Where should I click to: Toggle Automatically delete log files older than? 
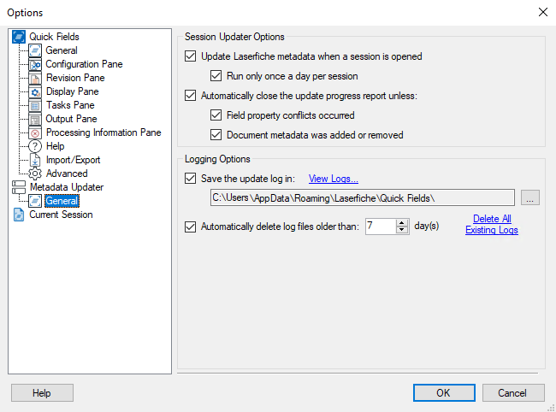(x=191, y=227)
